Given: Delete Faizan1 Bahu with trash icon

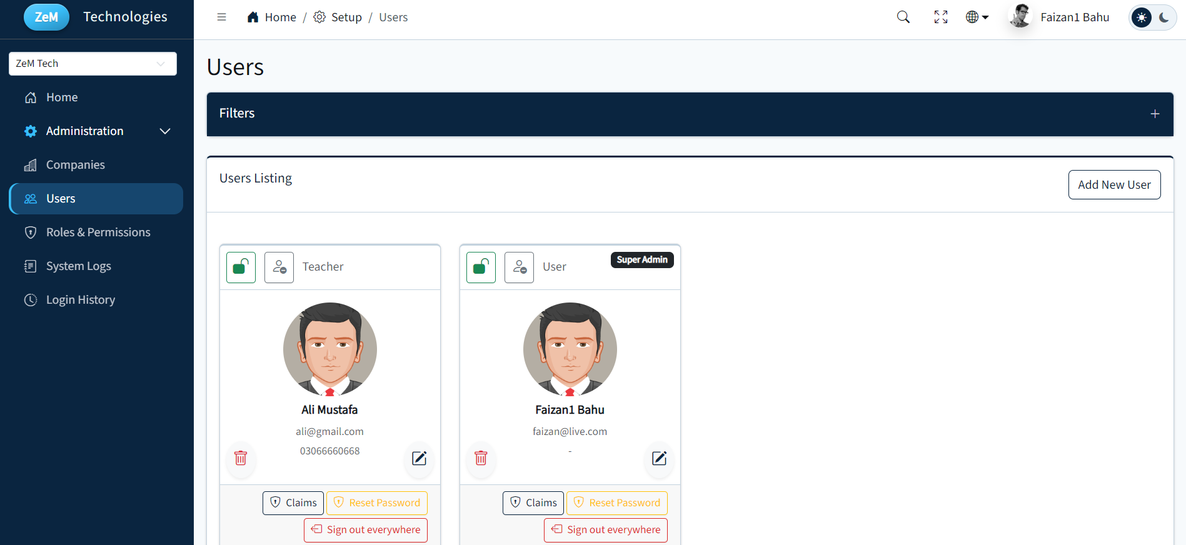Looking at the screenshot, I should pyautogui.click(x=481, y=458).
